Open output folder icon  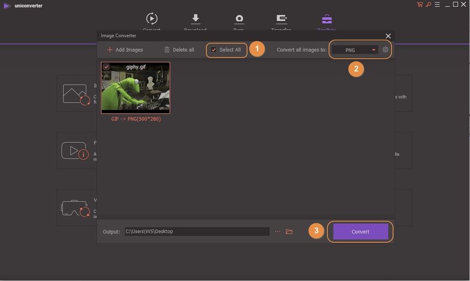click(289, 232)
